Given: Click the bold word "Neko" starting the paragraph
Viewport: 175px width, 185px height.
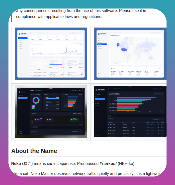Looking at the screenshot, I should (x=16, y=164).
